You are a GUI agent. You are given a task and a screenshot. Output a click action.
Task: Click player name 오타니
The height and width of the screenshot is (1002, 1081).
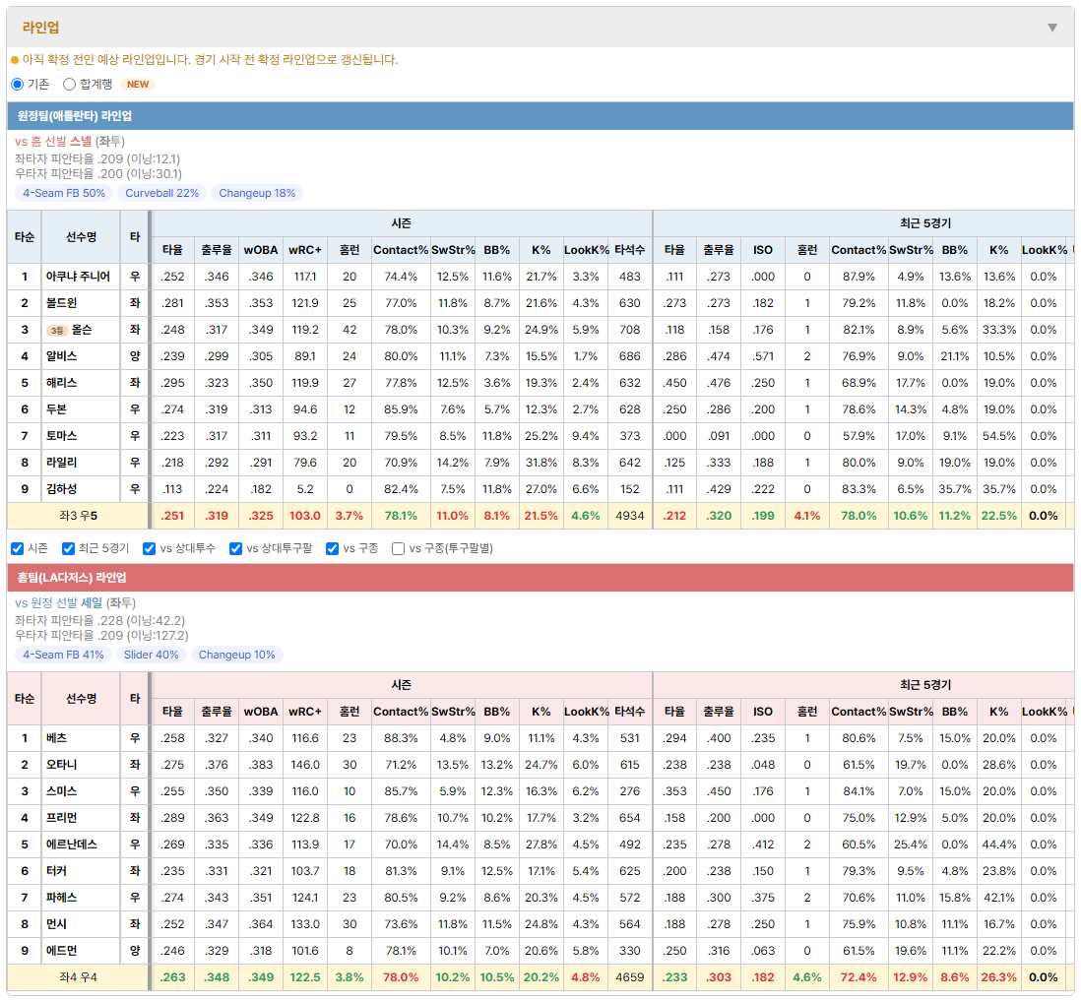pos(61,765)
